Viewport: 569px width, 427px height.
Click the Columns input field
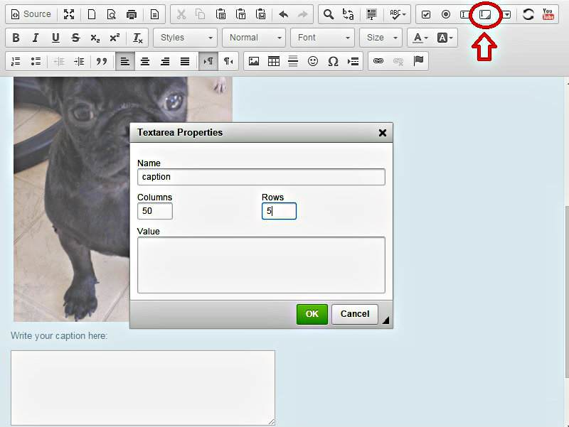click(155, 211)
